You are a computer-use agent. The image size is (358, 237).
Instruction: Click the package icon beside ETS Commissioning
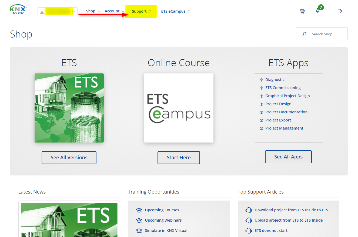(261, 88)
